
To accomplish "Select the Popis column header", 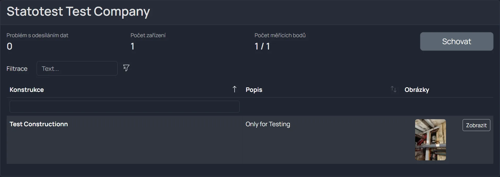I will coord(254,90).
